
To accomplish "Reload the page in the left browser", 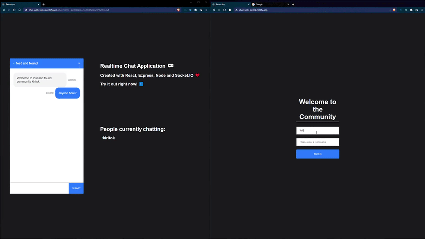I will (x=14, y=10).
